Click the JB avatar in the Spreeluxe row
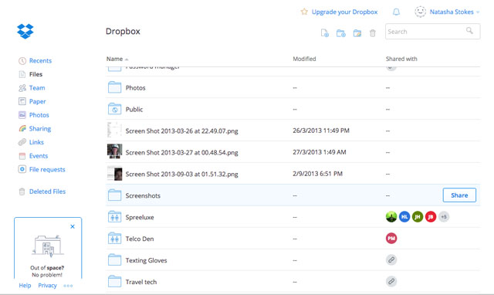 [x=431, y=217]
